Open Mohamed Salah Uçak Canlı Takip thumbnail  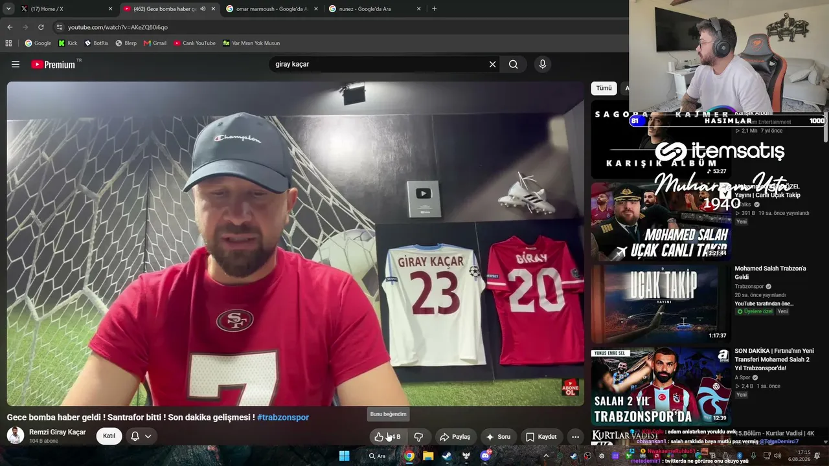point(661,221)
